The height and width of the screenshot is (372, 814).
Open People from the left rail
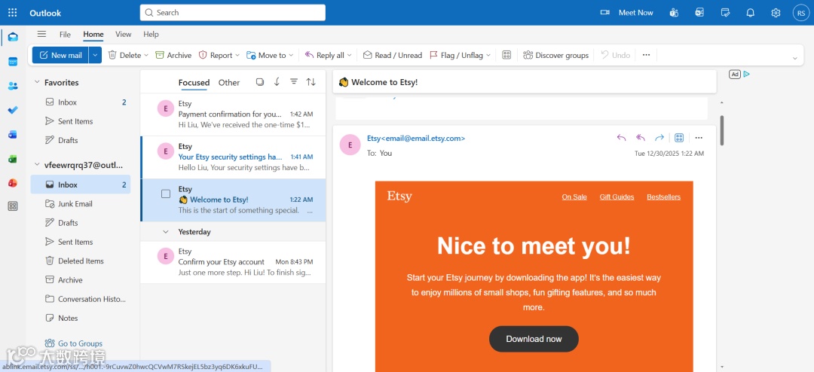13,86
